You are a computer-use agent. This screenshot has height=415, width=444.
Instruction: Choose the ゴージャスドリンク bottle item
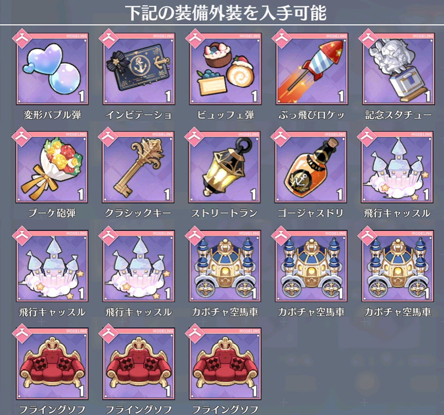(312, 167)
